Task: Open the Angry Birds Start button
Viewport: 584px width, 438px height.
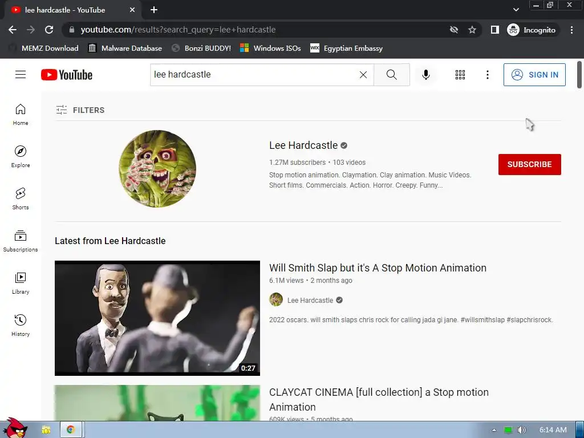Action: (x=15, y=428)
